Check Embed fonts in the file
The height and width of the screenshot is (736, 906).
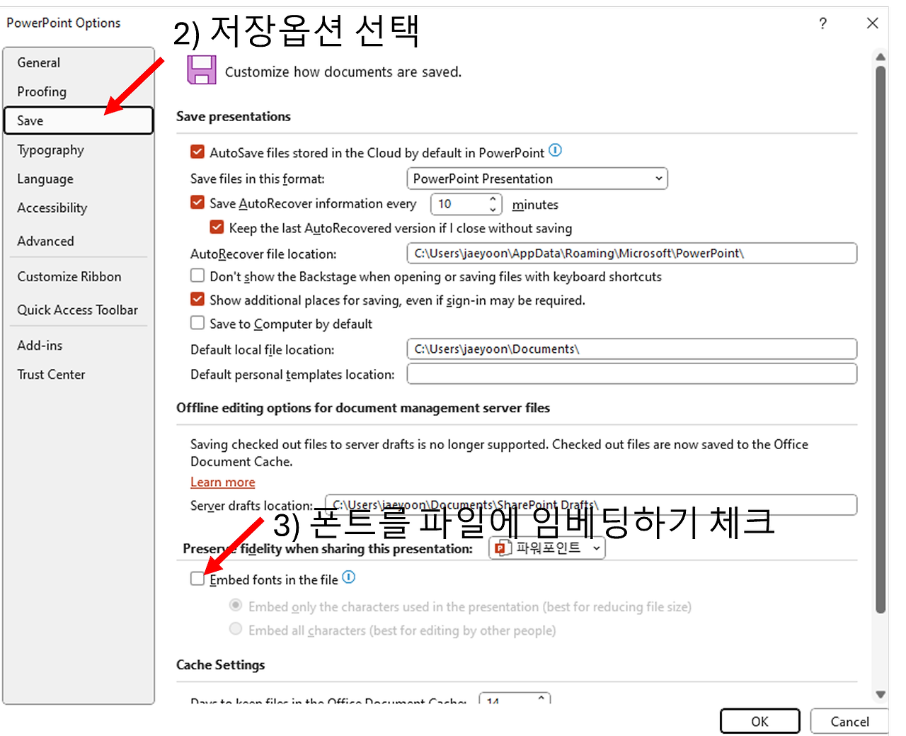197,579
